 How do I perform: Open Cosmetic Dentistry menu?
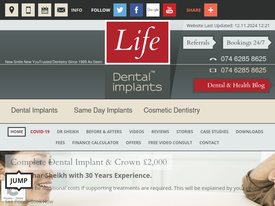tap(172, 110)
